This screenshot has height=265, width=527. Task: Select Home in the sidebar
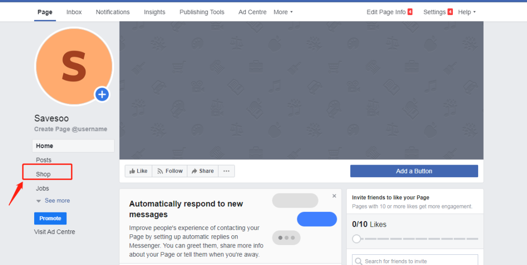coord(73,146)
